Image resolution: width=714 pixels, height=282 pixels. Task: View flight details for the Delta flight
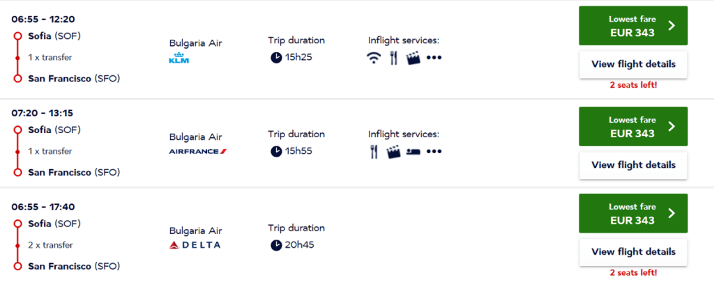pos(633,252)
